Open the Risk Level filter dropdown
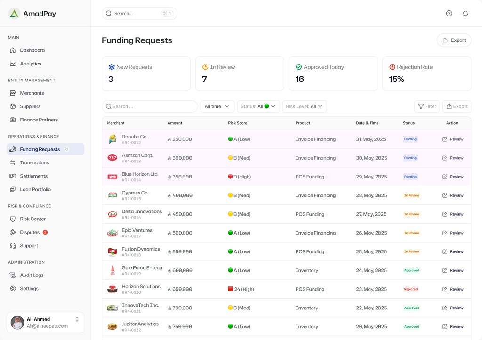This screenshot has width=482, height=340. 304,106
